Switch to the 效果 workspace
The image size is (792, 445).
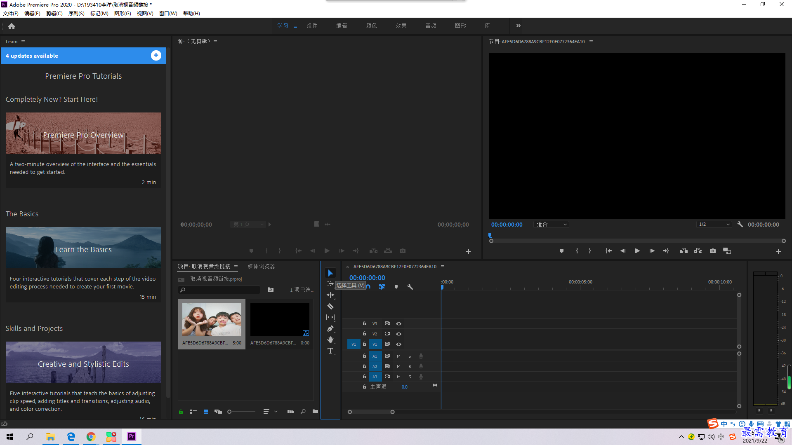point(401,26)
